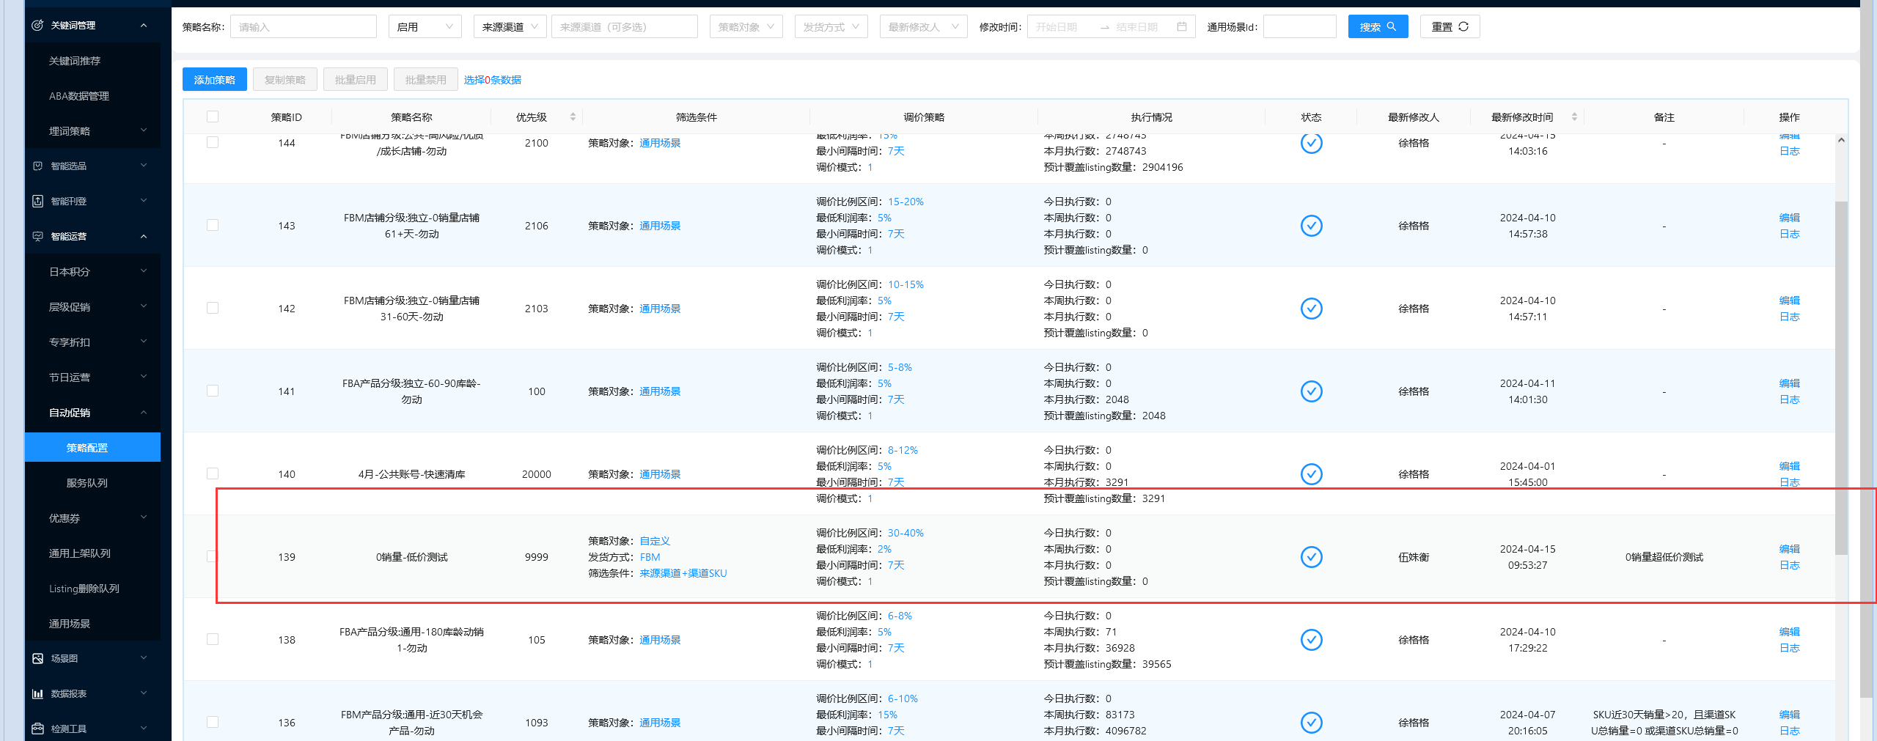The image size is (1877, 741).
Task: Open the 策略对象 dropdown
Action: (746, 26)
